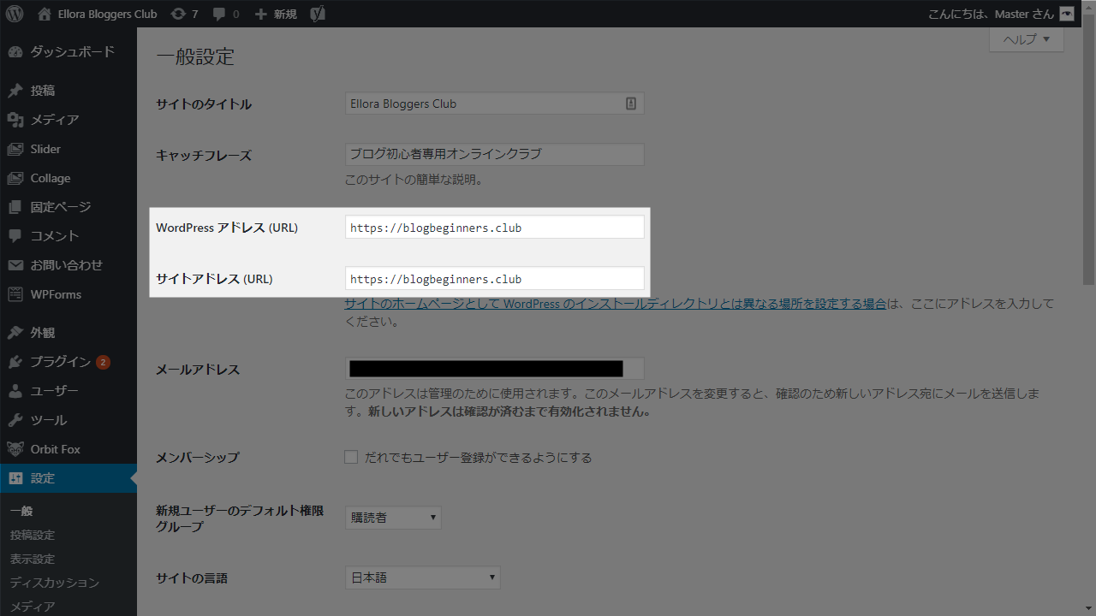Click the サイトのタイトル input field
The image size is (1096, 616).
(x=494, y=104)
